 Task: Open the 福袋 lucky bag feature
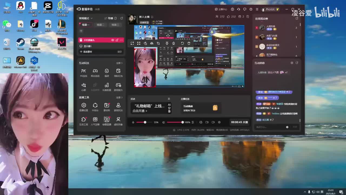pyautogui.click(x=107, y=73)
